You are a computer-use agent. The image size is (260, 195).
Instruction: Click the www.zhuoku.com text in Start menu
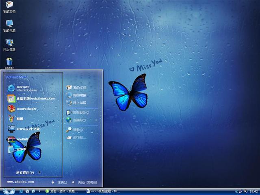click(21, 182)
